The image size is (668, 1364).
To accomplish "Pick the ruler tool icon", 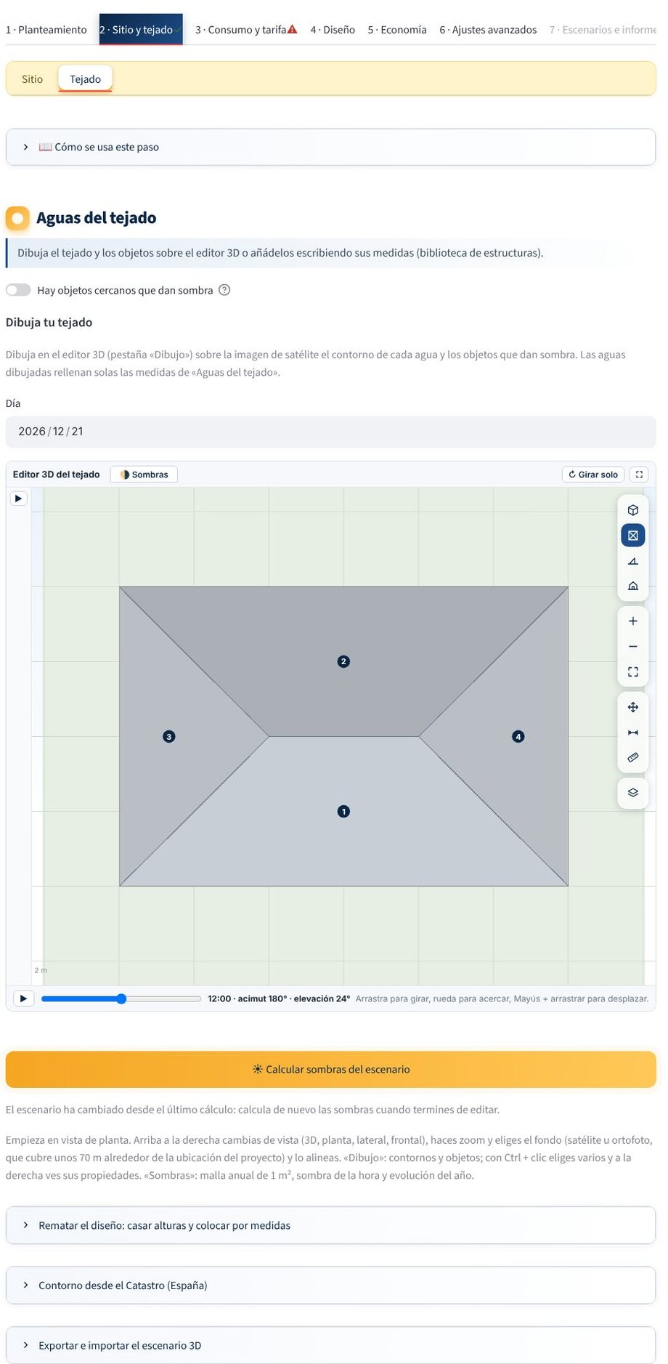I will (632, 758).
